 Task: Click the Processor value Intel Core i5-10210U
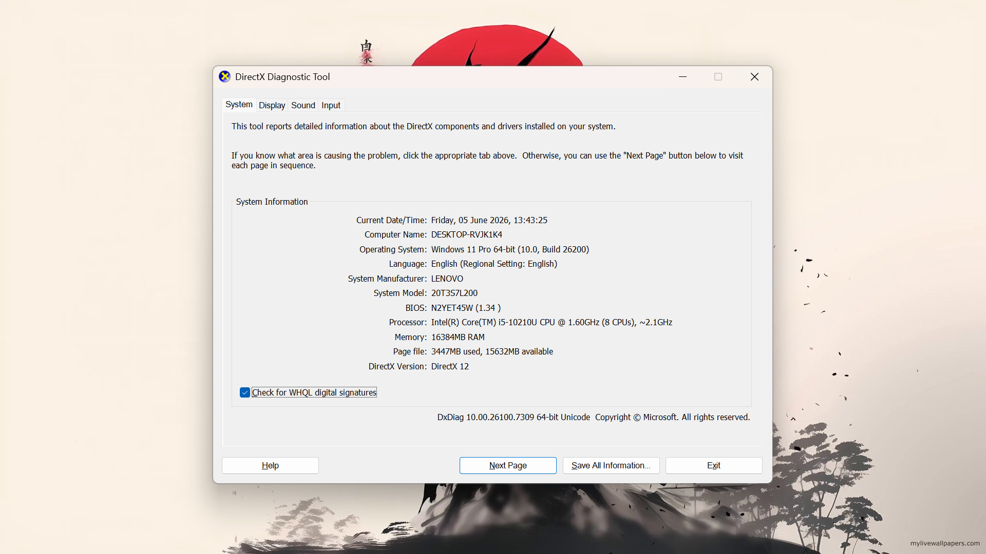[552, 322]
